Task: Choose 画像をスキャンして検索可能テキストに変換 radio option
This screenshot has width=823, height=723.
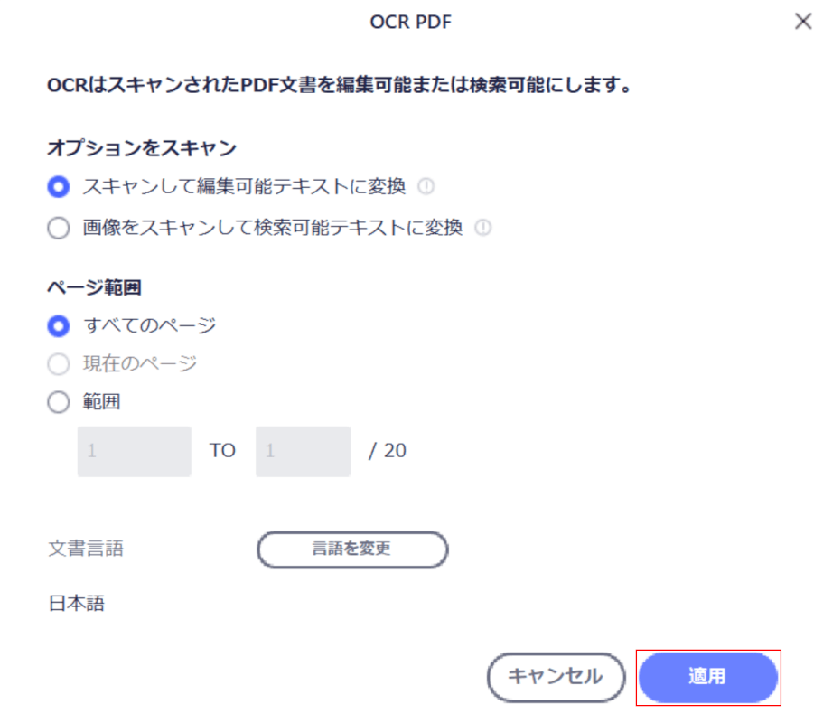Action: [x=59, y=229]
